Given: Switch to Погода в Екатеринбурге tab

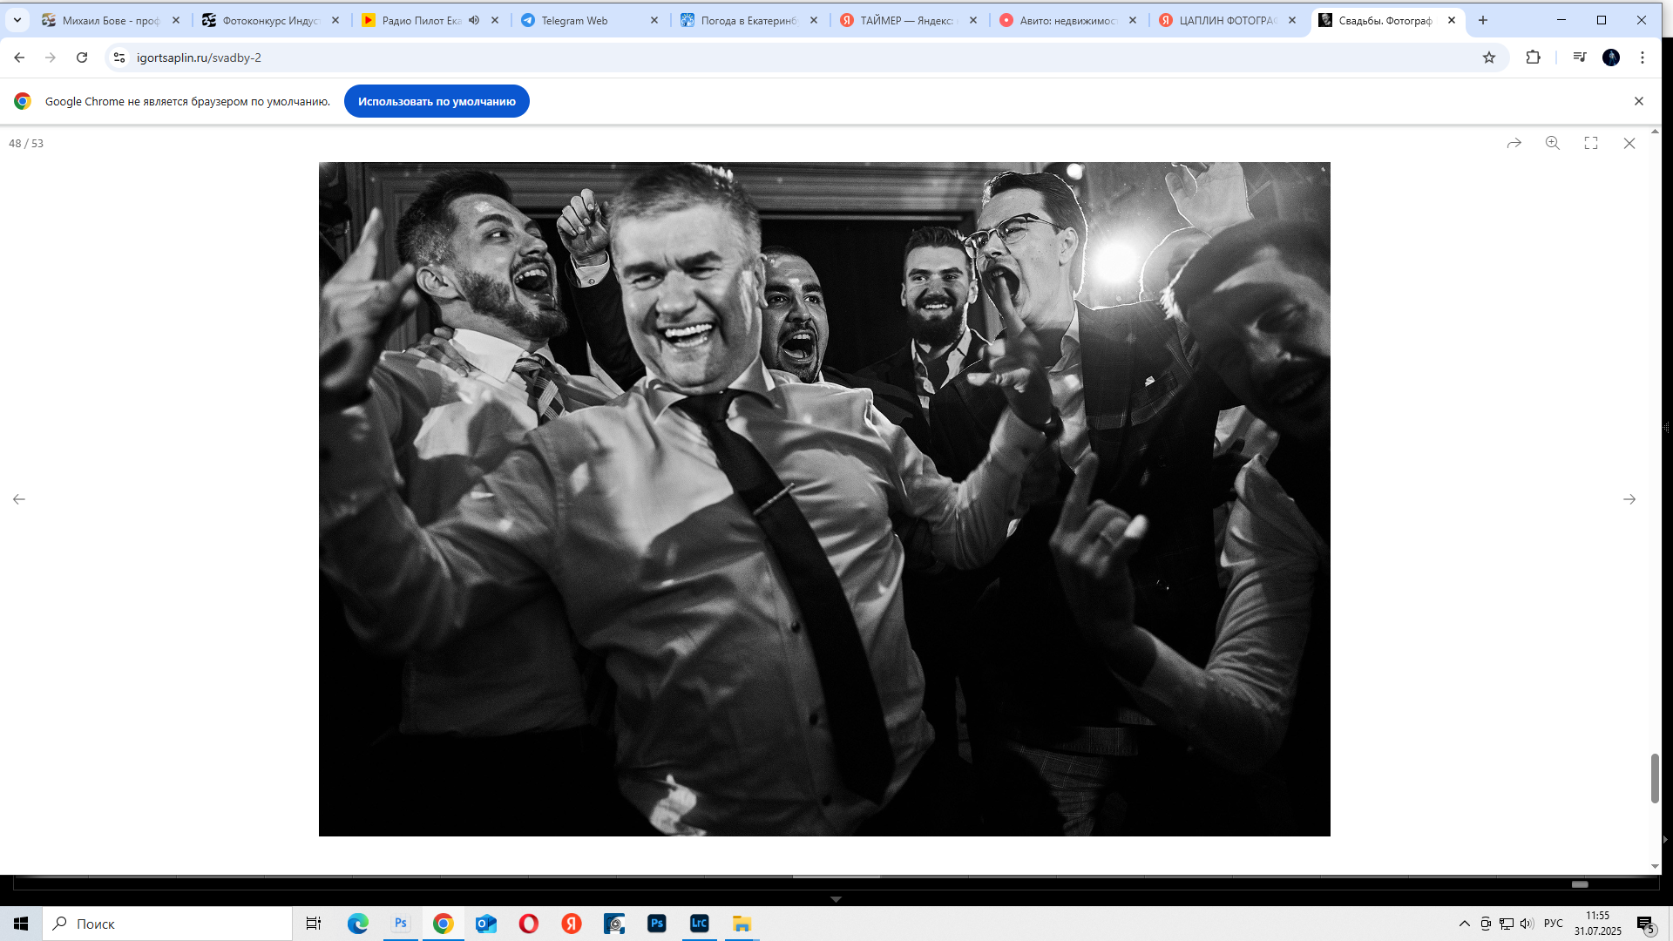Looking at the screenshot, I should (x=748, y=20).
